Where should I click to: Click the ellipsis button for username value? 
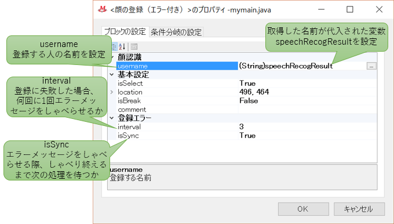pyautogui.click(x=371, y=66)
